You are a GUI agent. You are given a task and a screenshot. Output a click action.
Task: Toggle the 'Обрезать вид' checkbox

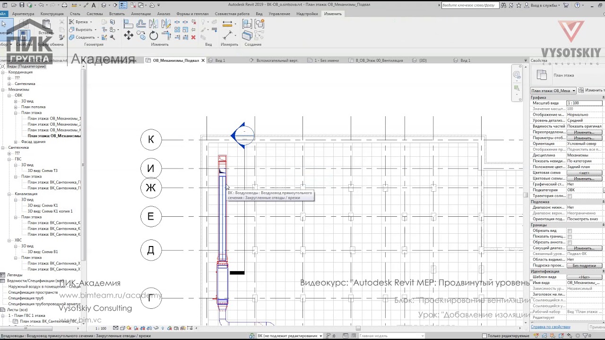click(570, 231)
